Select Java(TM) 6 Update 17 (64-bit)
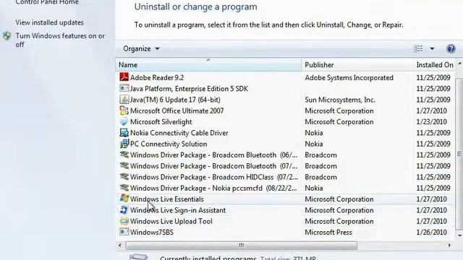The width and height of the screenshot is (463, 260). click(175, 100)
